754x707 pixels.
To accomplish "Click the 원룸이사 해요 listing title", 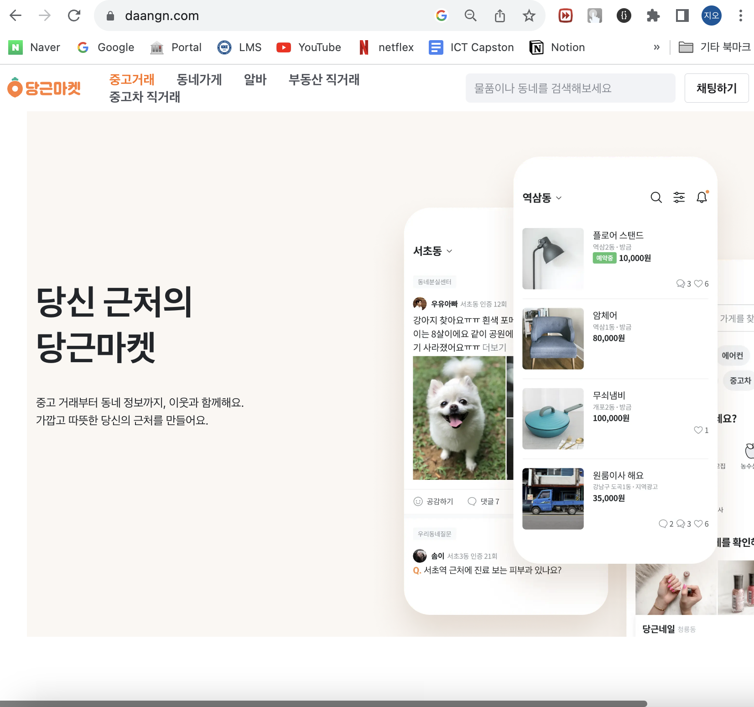I will (618, 475).
